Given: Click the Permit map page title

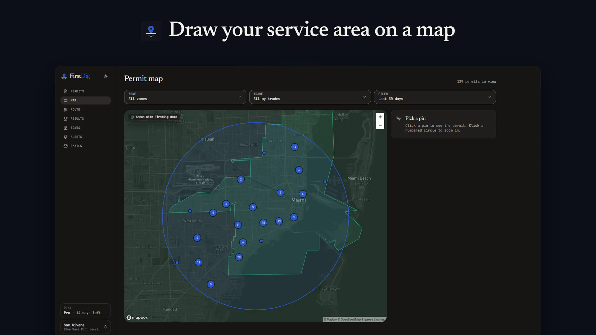Looking at the screenshot, I should click(x=143, y=79).
